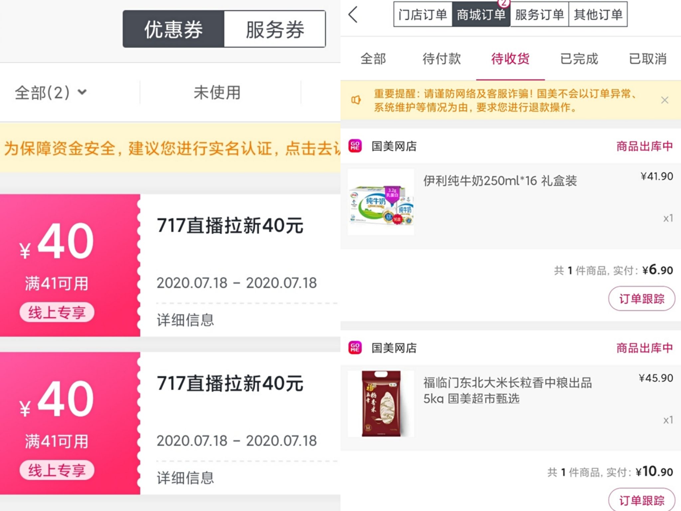
Task: Click the speaker icon in the fraud warning banner
Action: [x=357, y=100]
